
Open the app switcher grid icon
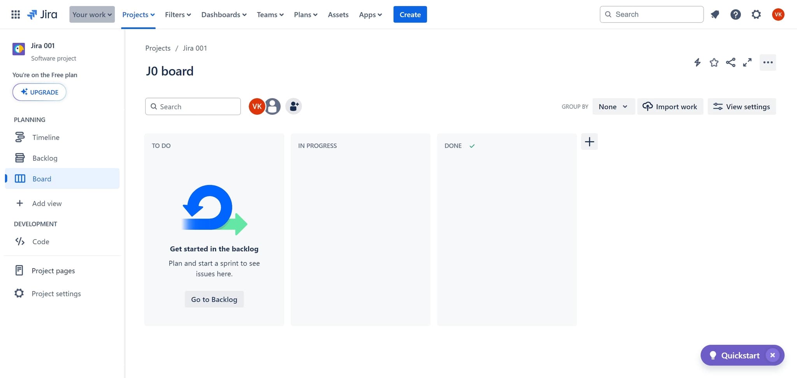pyautogui.click(x=16, y=15)
